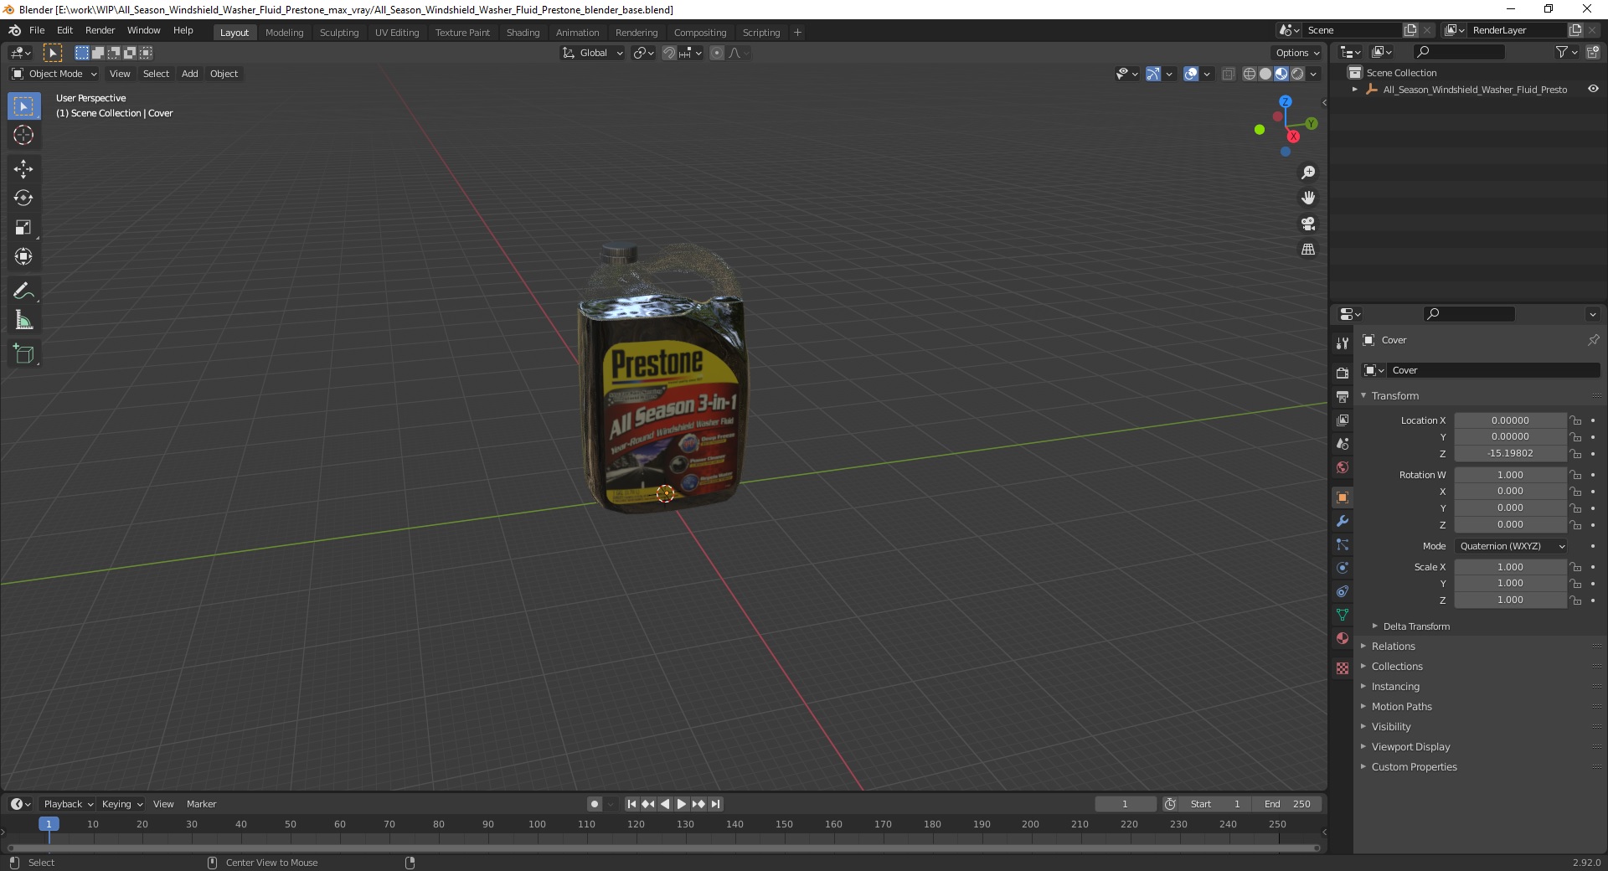Viewport: 1608px width, 871px height.
Task: Open the Tool properties tab
Action: click(1343, 343)
